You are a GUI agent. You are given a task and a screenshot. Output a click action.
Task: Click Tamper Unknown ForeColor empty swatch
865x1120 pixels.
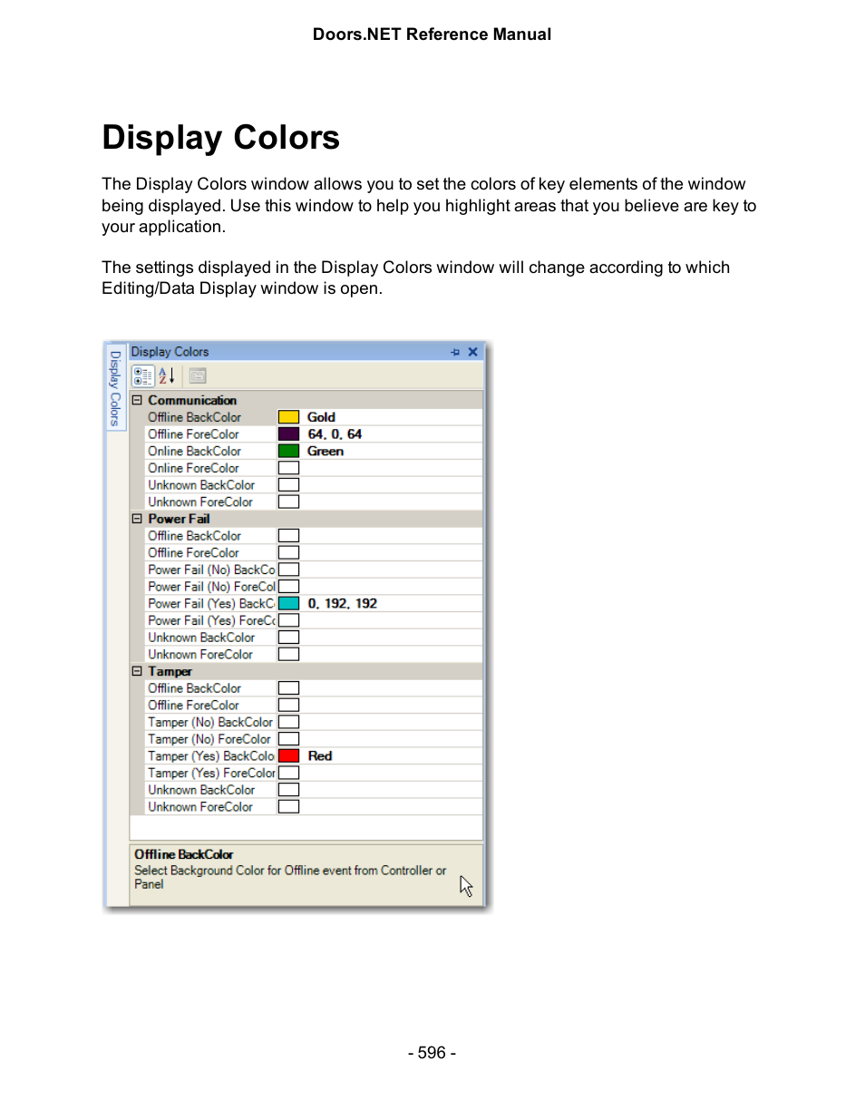pyautogui.click(x=288, y=806)
